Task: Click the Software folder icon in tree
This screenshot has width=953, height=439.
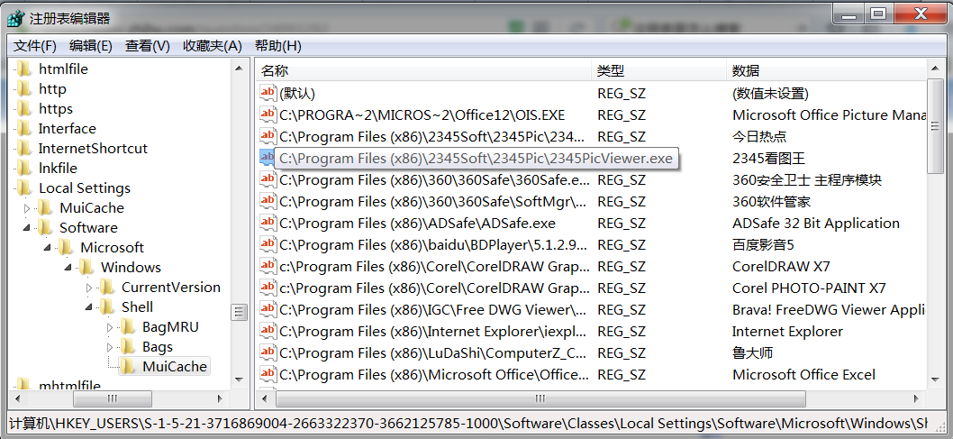Action: pyautogui.click(x=45, y=227)
